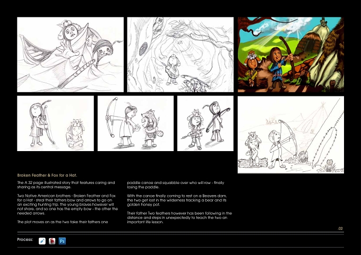Image resolution: width=361 pixels, height=255 pixels.
Task: Open the sketch of boy holding bow beside sitting brother
Action: [56, 124]
